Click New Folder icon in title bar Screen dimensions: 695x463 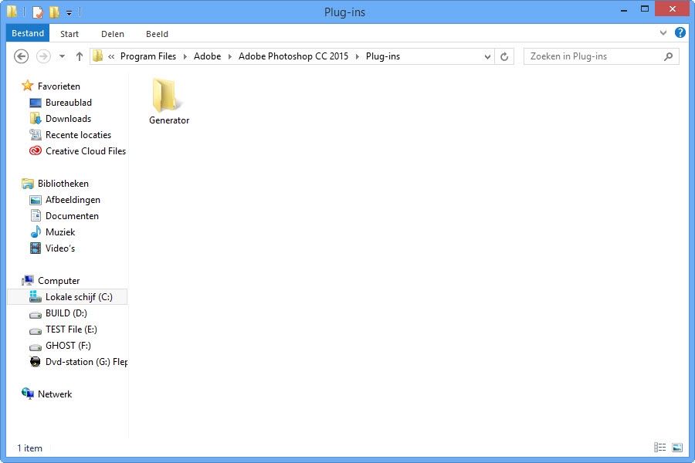tap(54, 12)
